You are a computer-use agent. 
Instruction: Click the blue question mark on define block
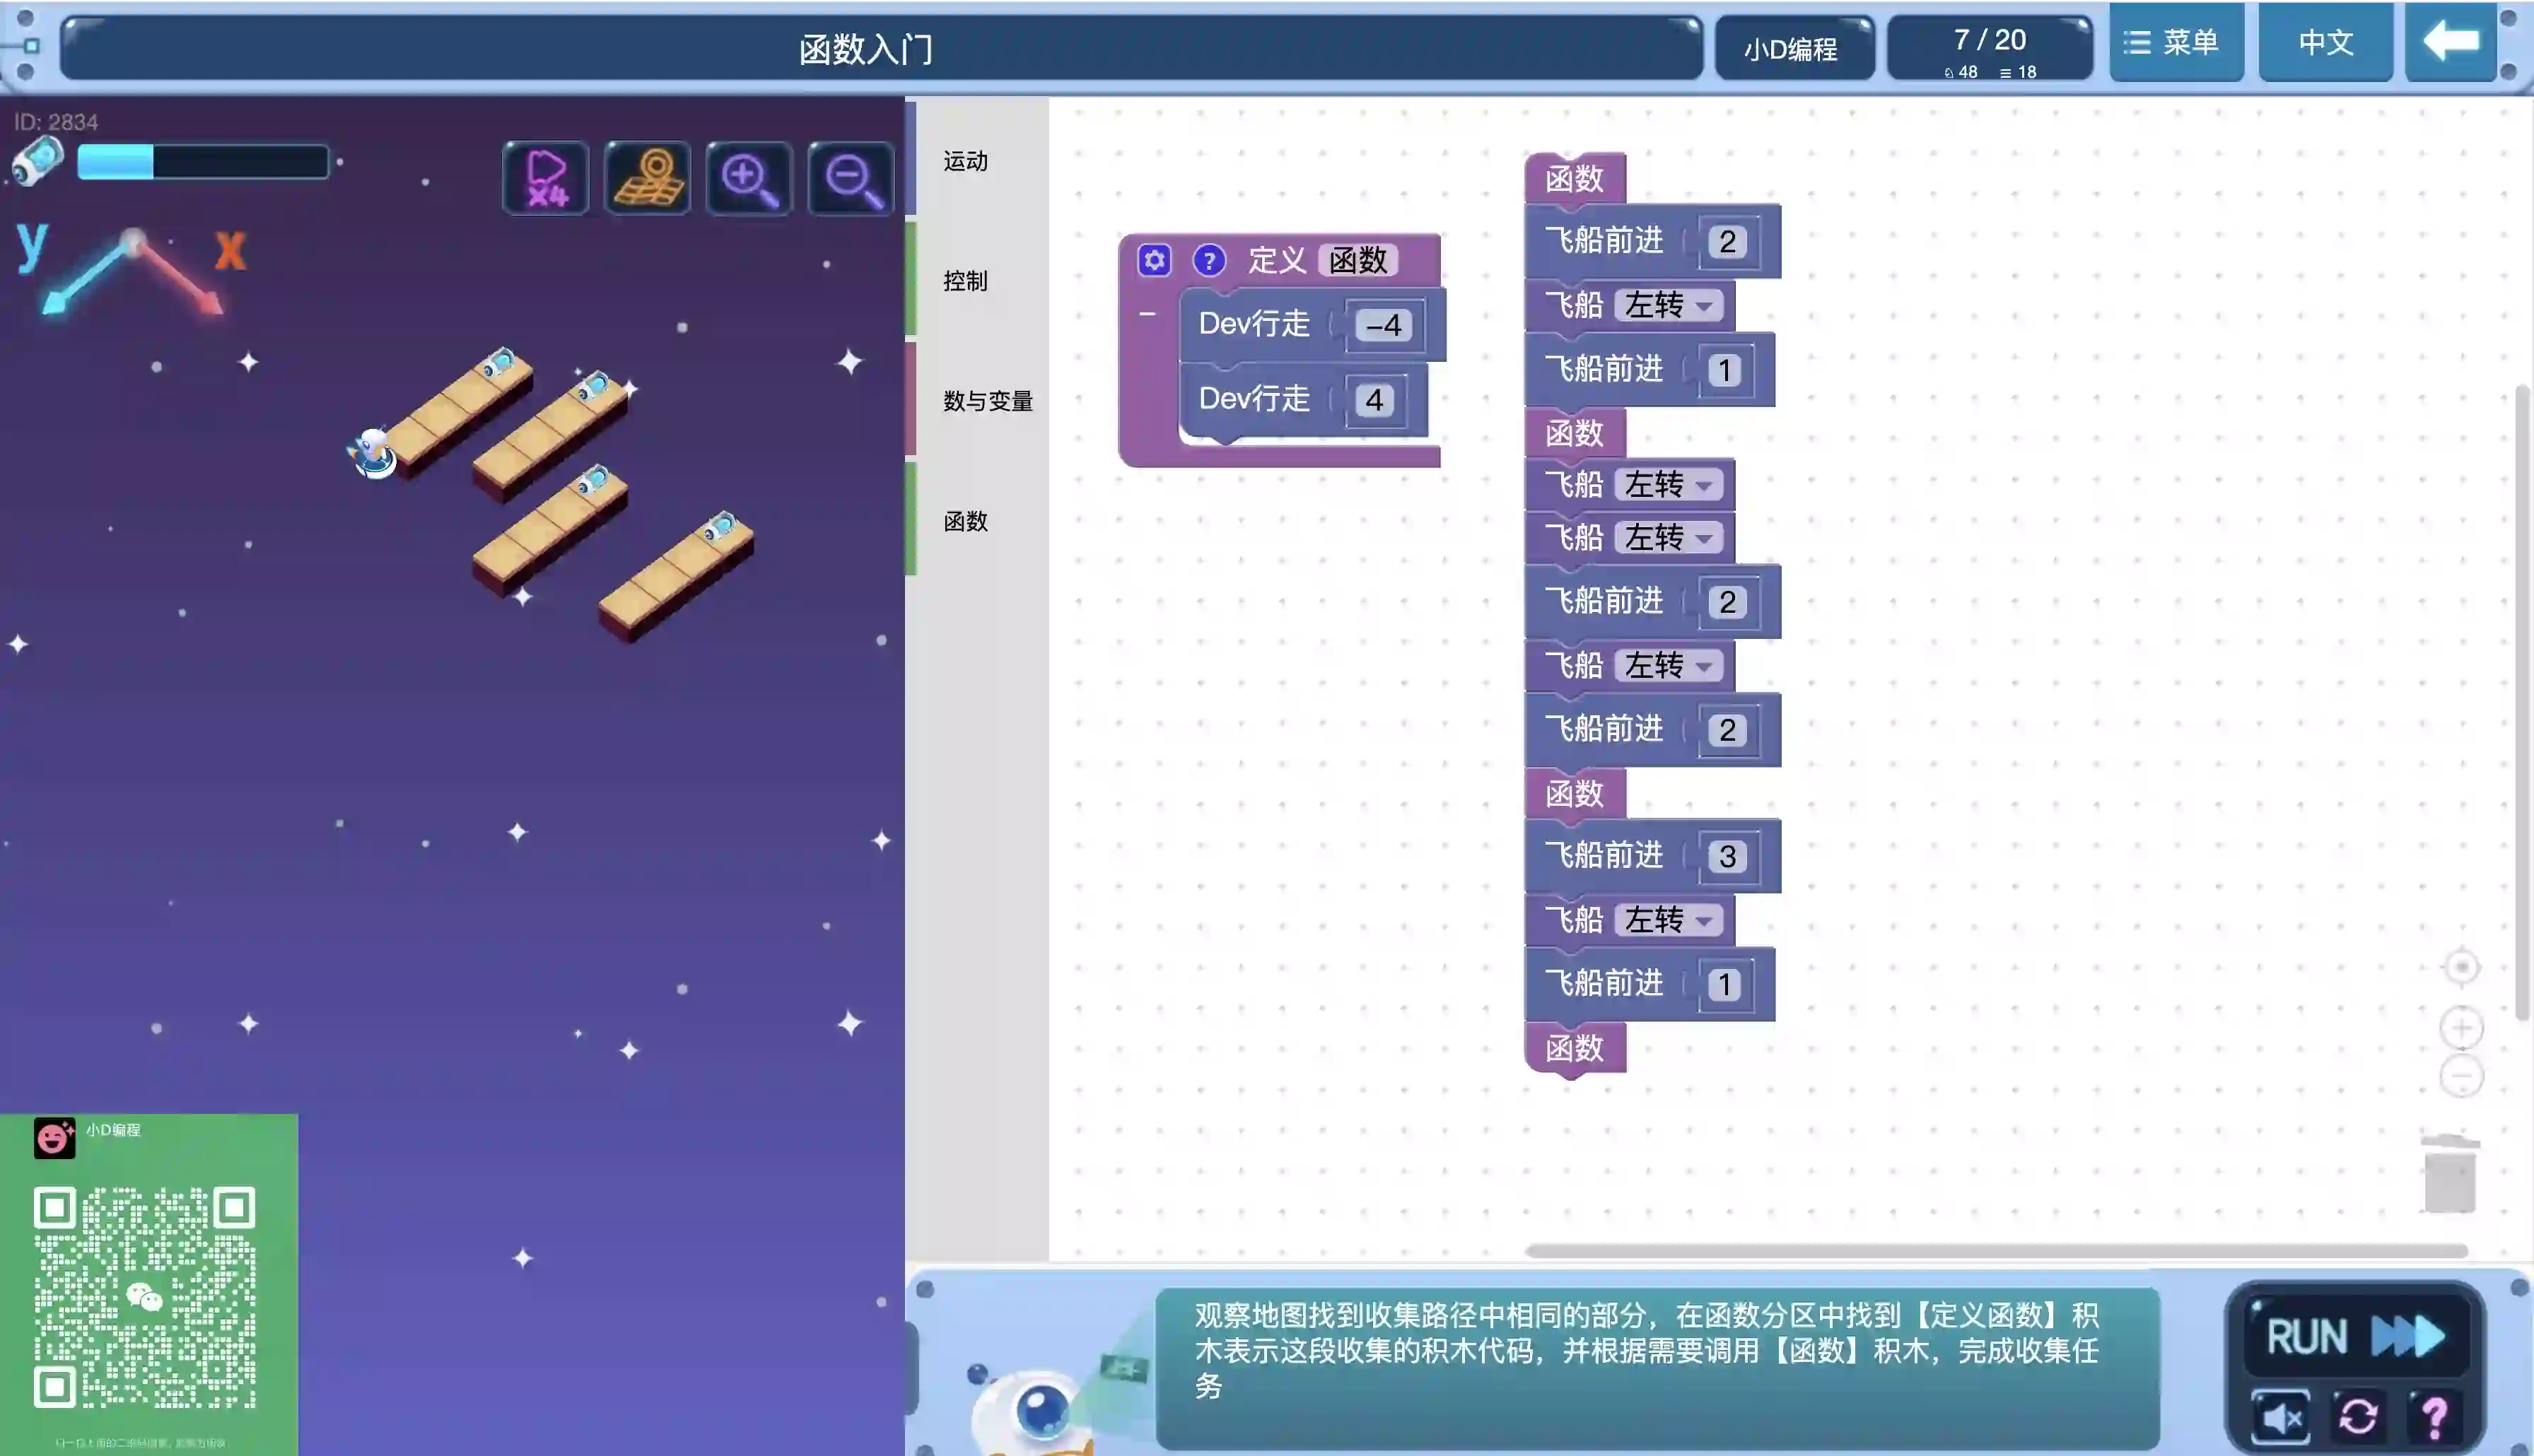pyautogui.click(x=1209, y=261)
